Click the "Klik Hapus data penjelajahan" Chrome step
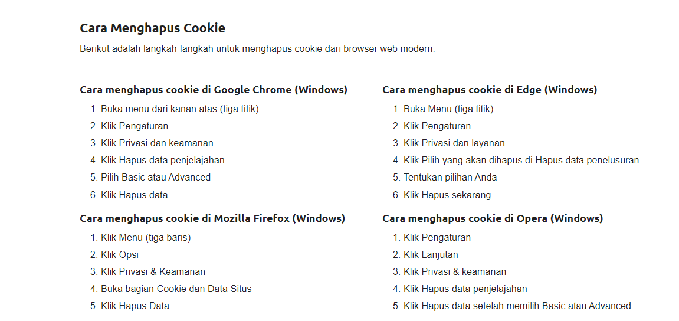 pyautogui.click(x=162, y=160)
